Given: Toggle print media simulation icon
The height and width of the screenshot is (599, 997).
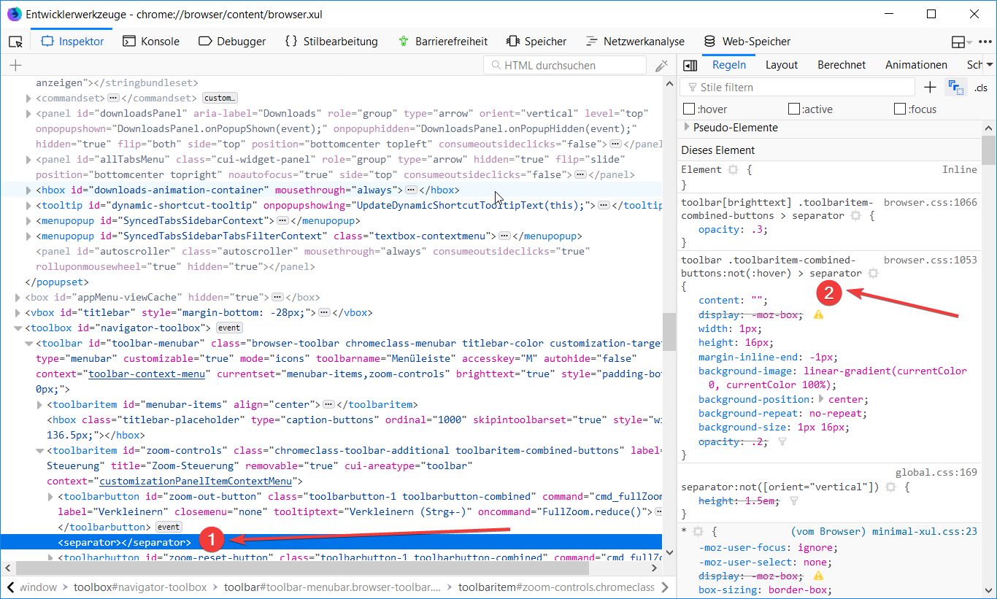Looking at the screenshot, I should click(x=954, y=88).
